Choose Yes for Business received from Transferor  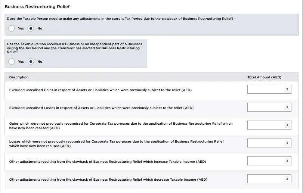(12, 62)
